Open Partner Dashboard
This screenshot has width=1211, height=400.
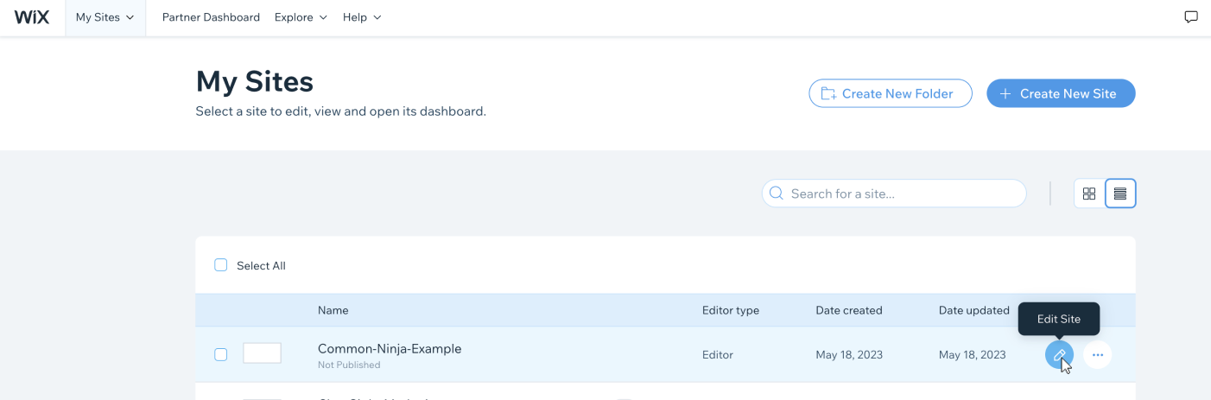coord(211,17)
